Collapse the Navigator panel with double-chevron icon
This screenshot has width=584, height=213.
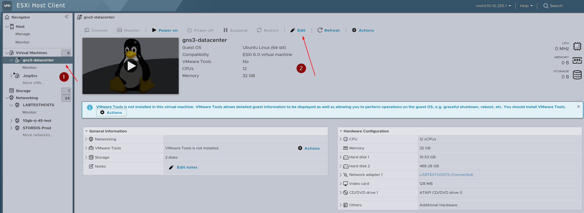pyautogui.click(x=66, y=17)
